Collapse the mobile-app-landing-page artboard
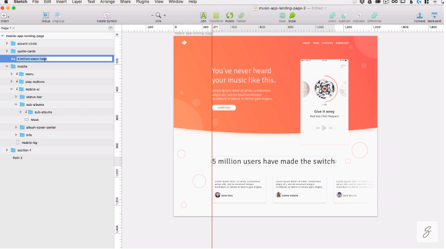 3,36
